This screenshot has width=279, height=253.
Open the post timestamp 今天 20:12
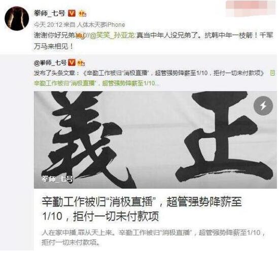(48, 25)
